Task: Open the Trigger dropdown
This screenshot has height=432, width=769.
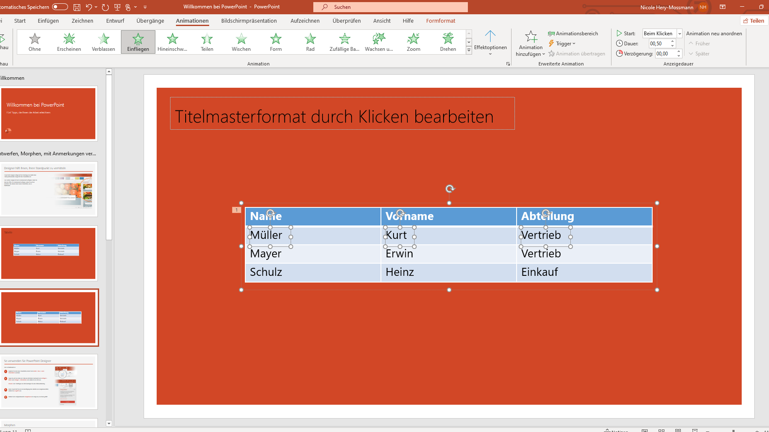Action: click(562, 43)
